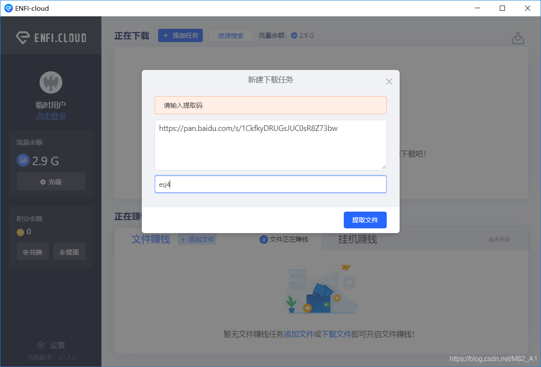The width and height of the screenshot is (541, 367).
Task: Click the 充值 recharge button
Action: click(51, 182)
